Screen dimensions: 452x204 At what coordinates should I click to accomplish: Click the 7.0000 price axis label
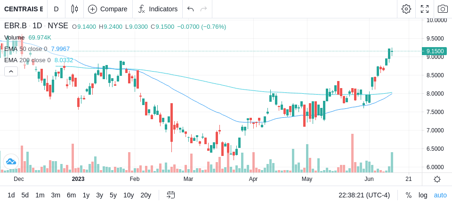click(x=435, y=130)
